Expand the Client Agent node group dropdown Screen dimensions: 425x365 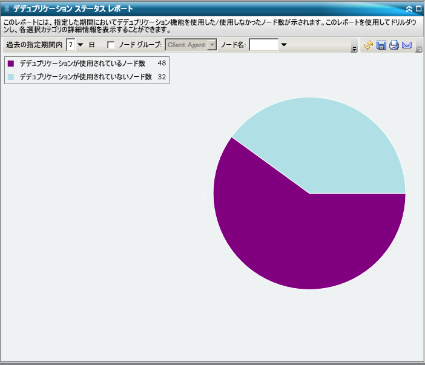[212, 45]
